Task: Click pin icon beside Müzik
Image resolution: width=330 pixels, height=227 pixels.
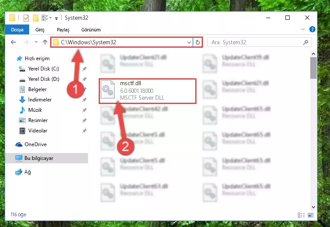Action: (x=85, y=110)
